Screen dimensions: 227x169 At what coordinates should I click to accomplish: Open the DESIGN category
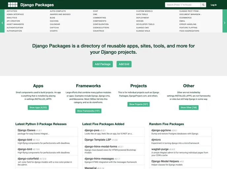[140, 21]
